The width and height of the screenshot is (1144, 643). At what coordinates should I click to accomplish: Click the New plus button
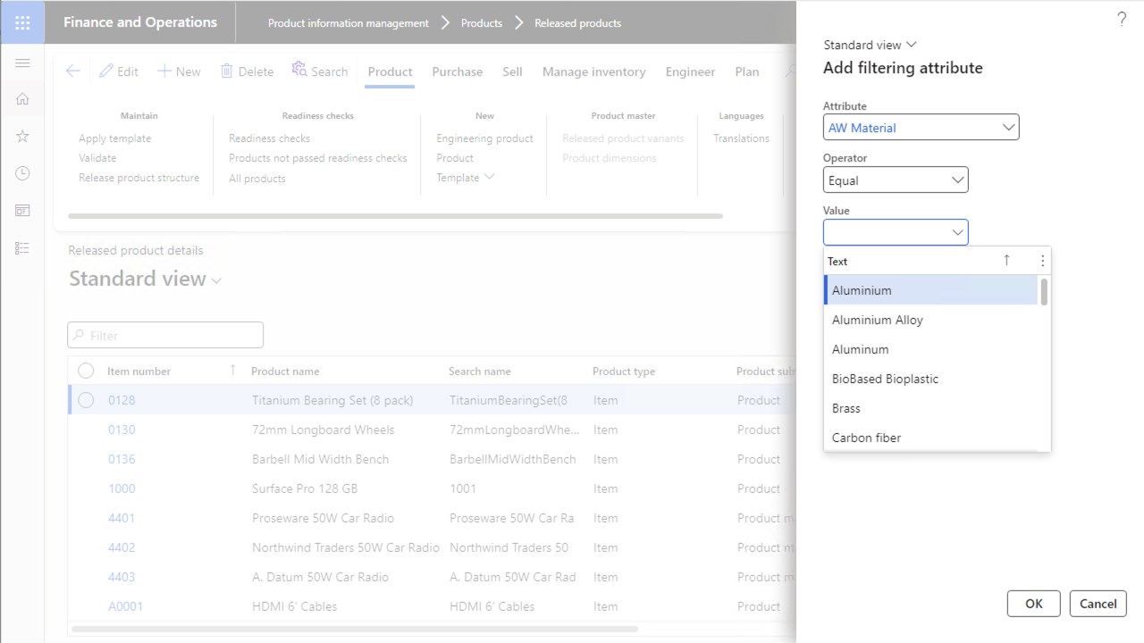[179, 71]
